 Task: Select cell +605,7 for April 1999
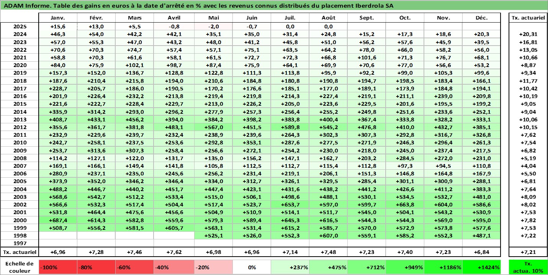pos(174,228)
